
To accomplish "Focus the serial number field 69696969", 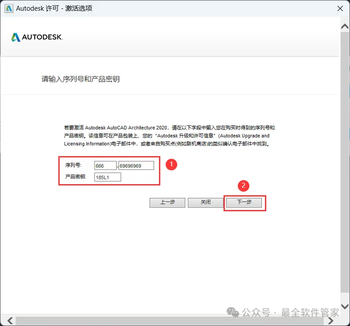I will click(x=136, y=166).
